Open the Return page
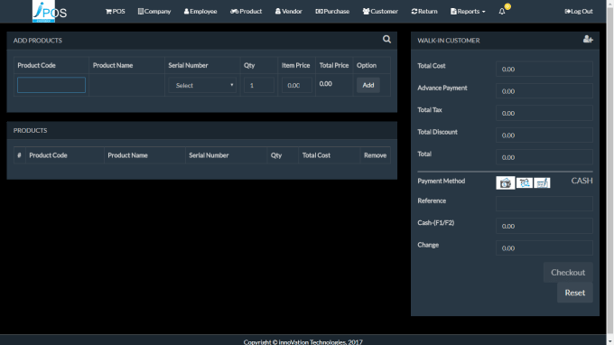 (x=424, y=12)
